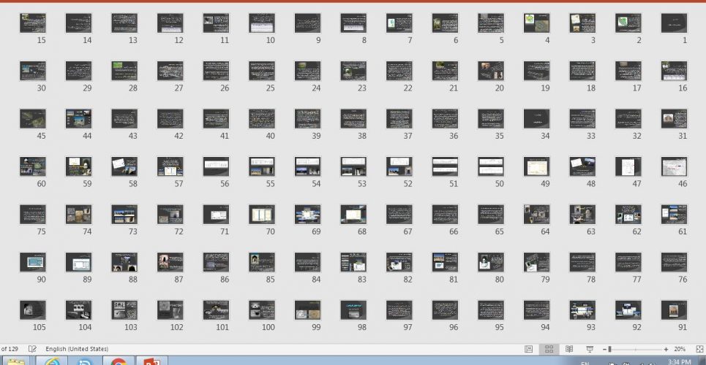Open Google Chrome from the taskbar

pos(118,361)
